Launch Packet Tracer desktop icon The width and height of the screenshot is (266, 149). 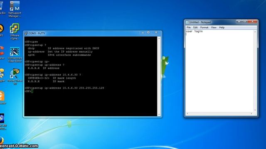[x=15, y=77]
